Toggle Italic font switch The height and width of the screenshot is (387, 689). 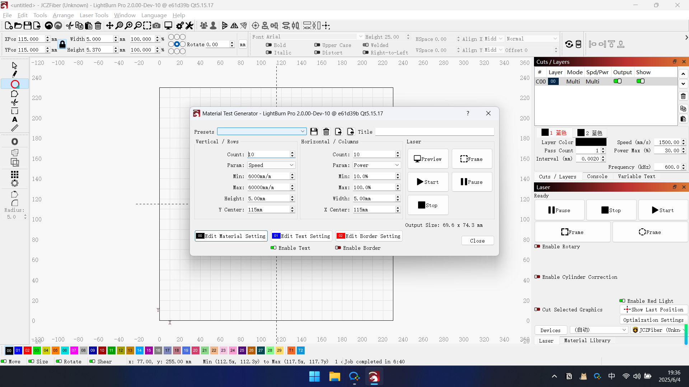click(269, 53)
